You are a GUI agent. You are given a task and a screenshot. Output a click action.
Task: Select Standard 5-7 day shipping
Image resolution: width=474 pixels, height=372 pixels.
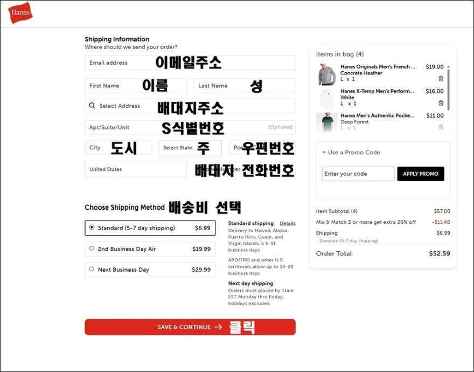[x=150, y=228]
